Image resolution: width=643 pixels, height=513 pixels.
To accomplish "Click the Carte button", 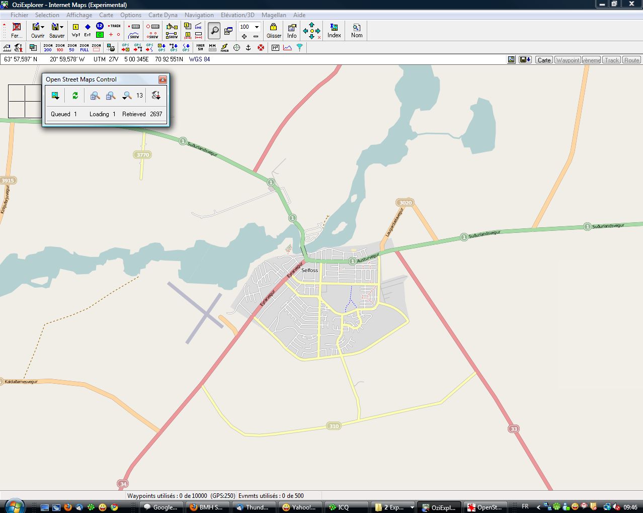I will click(x=544, y=60).
